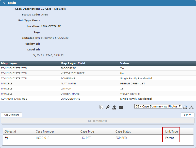Click the CE Case - Sidewalk description
Image resolution: width=196 pixels, height=148 pixels.
(53, 9)
